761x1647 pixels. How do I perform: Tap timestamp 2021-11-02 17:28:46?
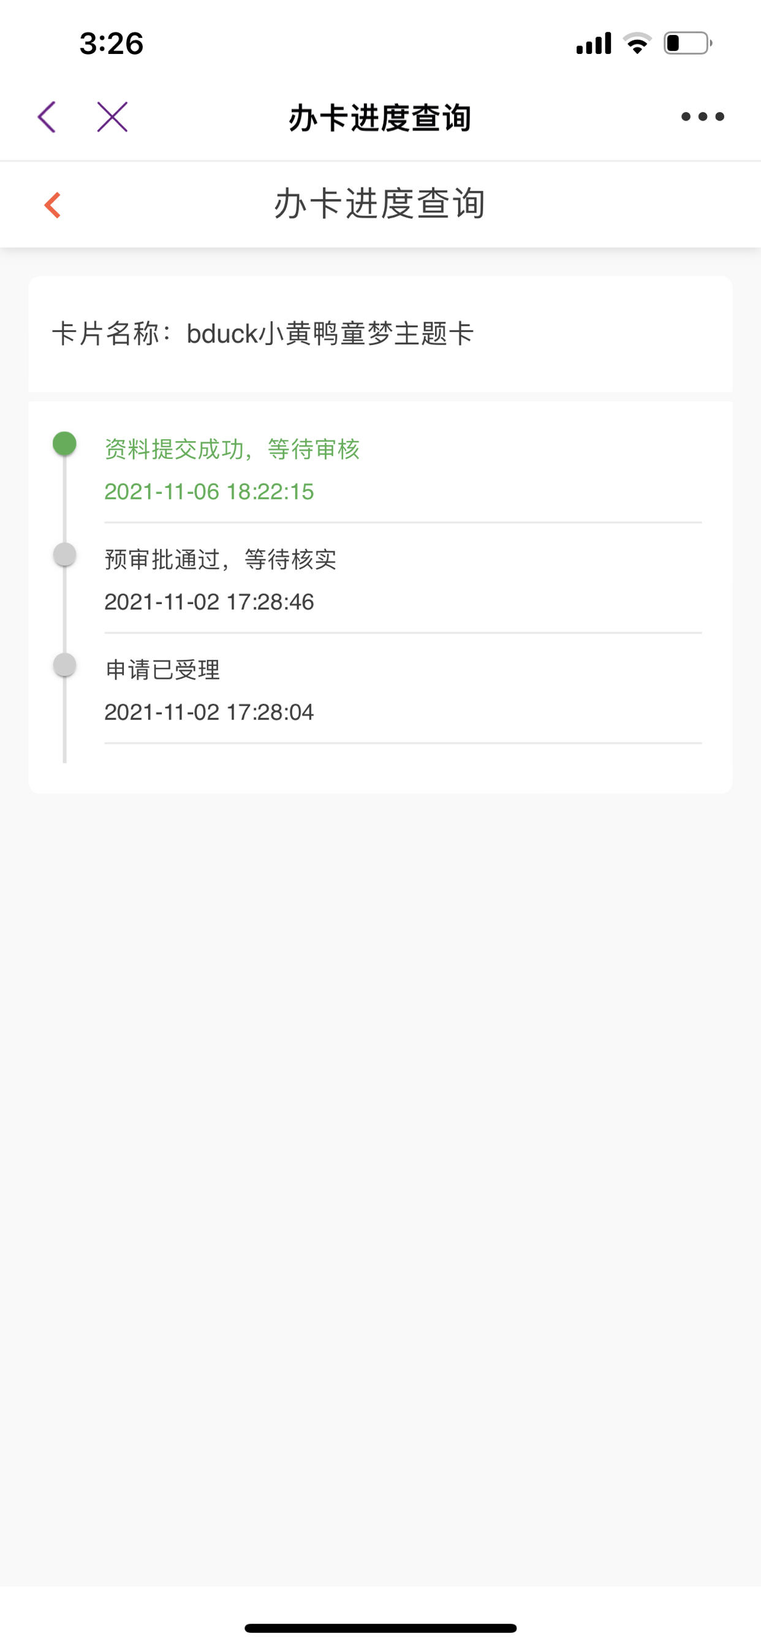pos(209,602)
